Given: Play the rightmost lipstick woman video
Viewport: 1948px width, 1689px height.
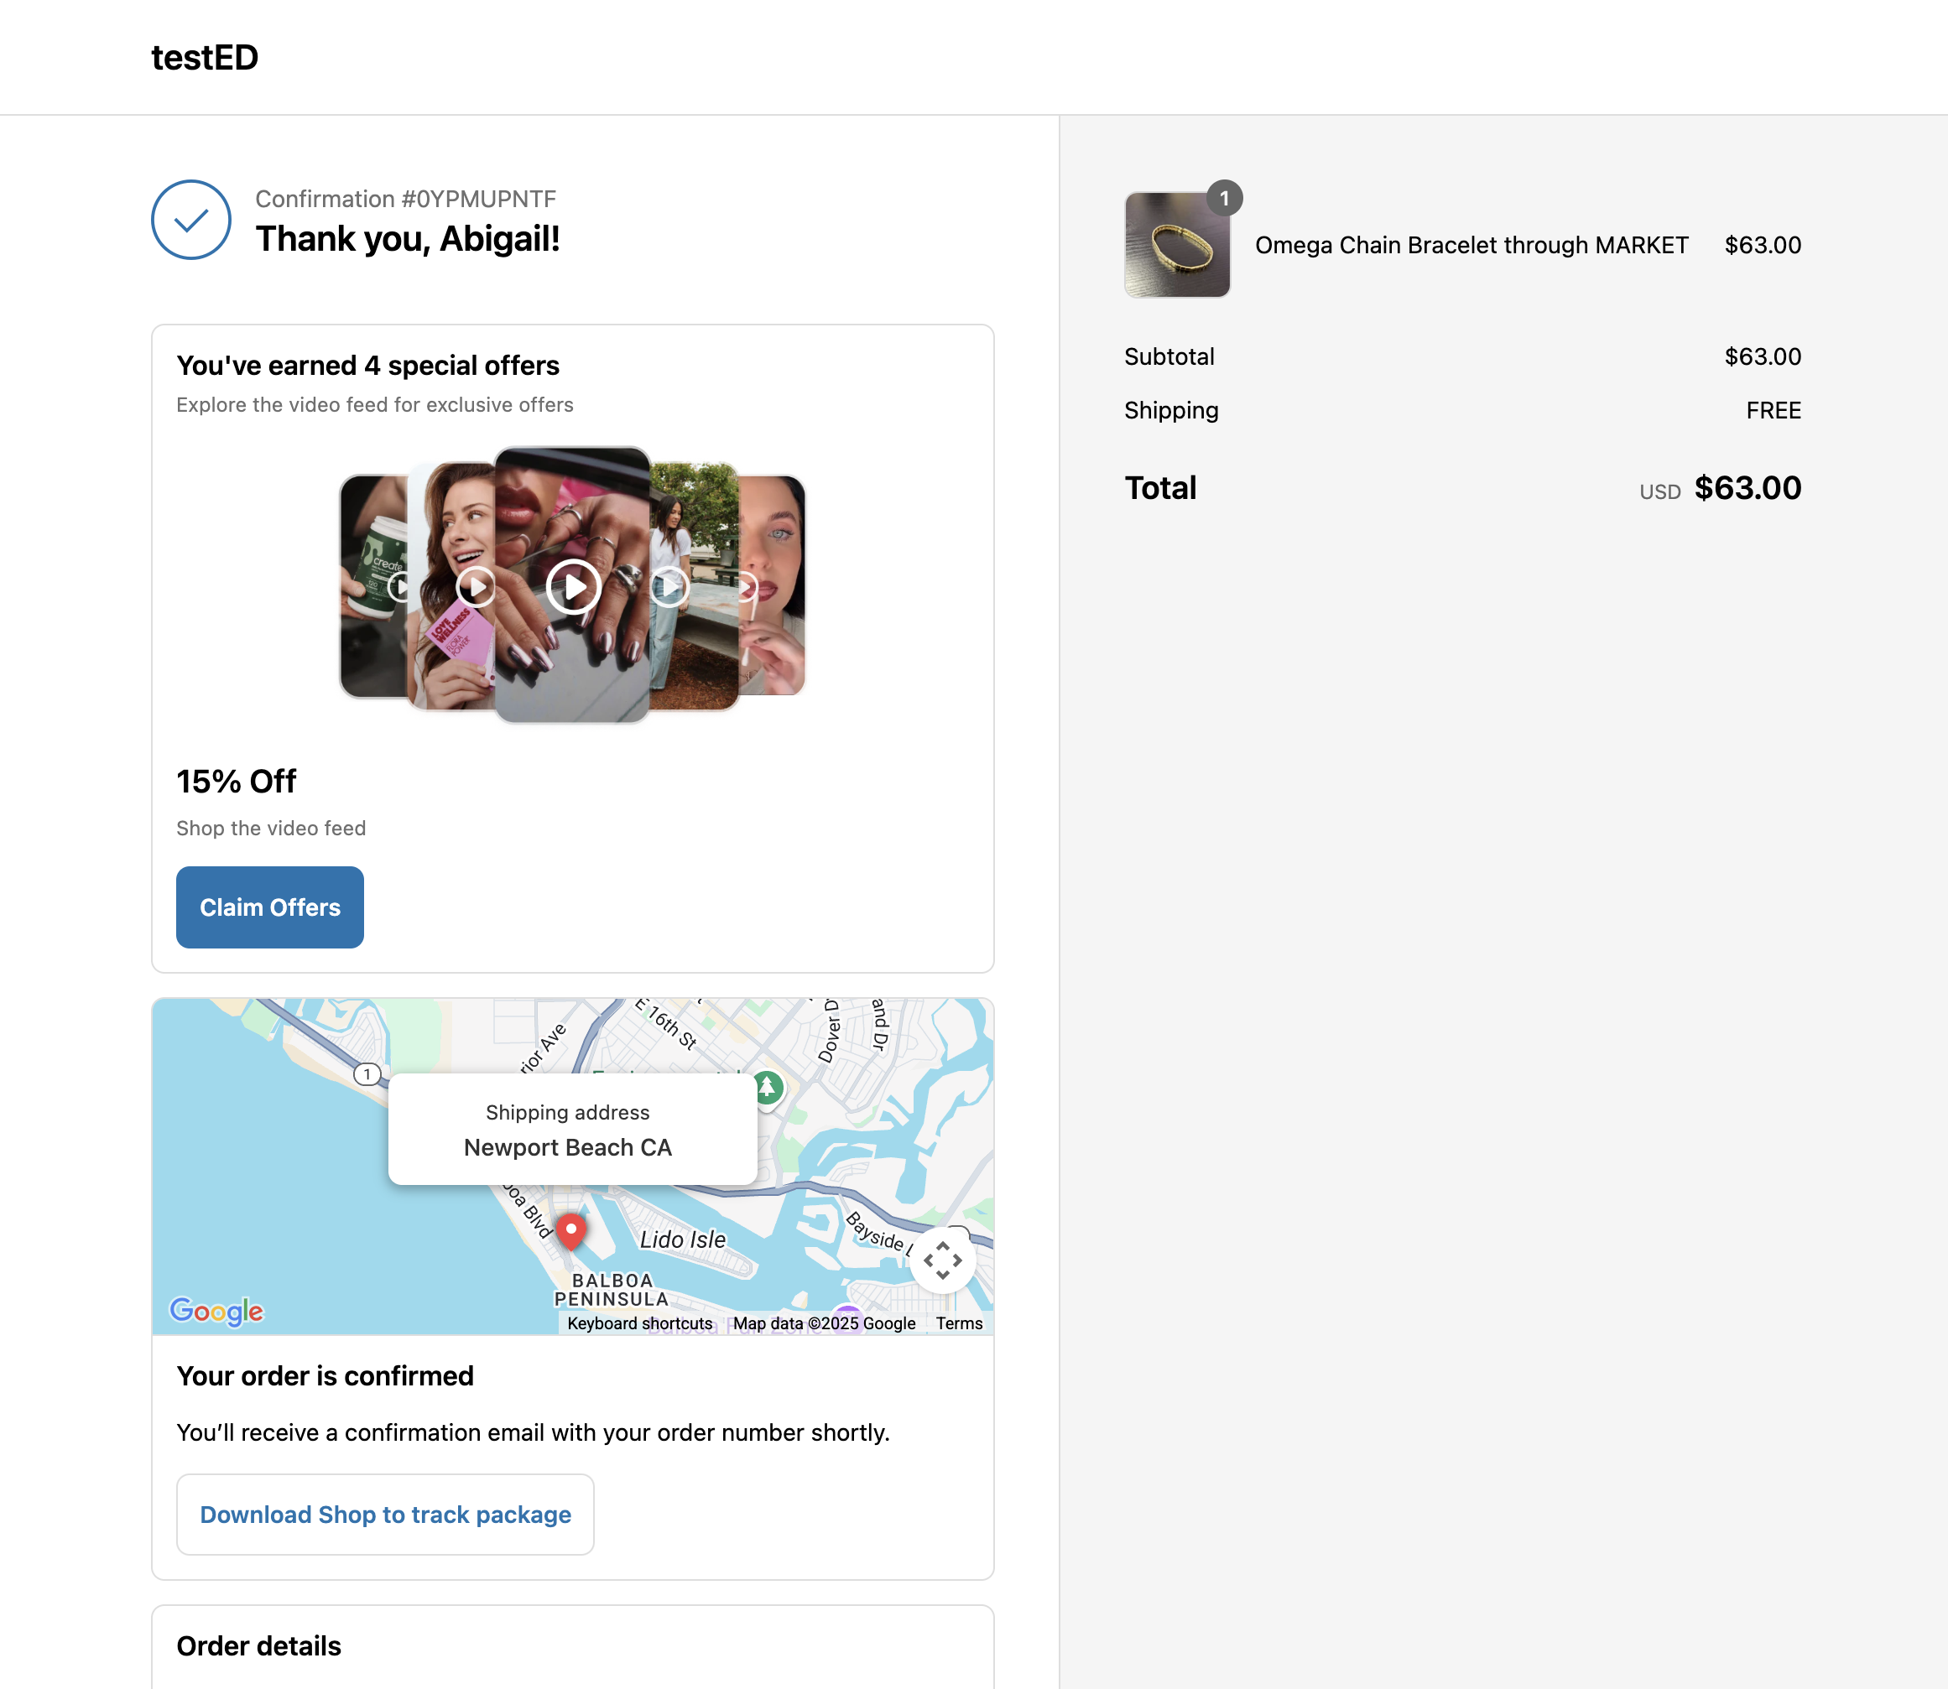Looking at the screenshot, I should [748, 588].
